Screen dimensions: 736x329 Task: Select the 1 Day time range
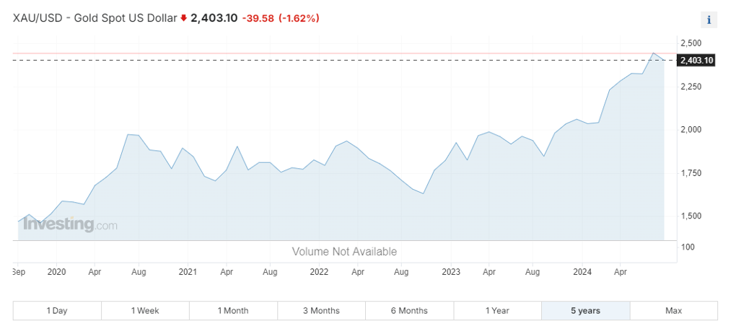pos(57,310)
